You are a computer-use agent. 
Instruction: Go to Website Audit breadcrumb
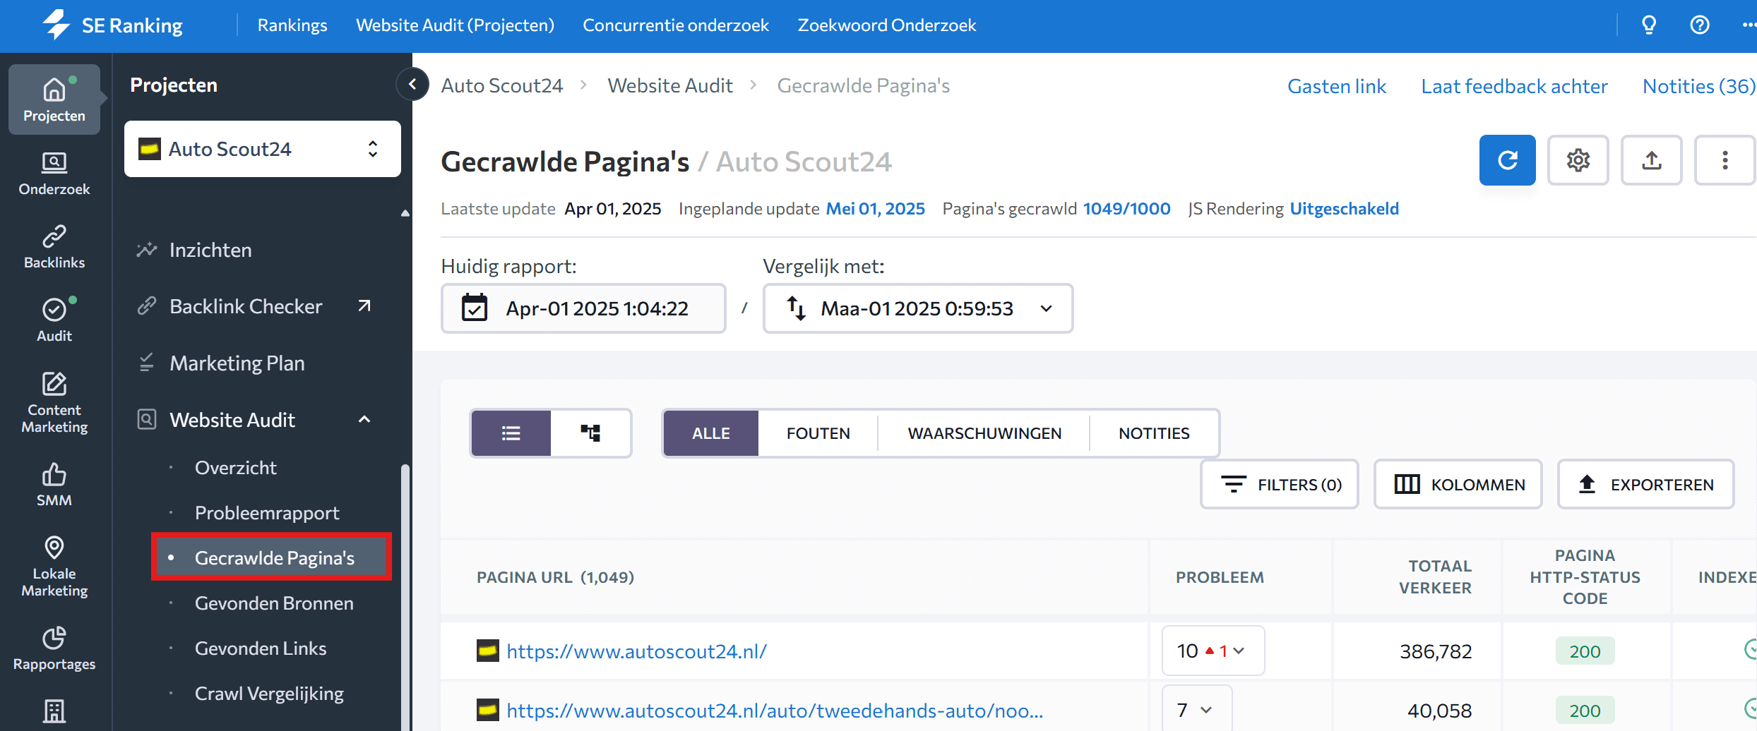coord(670,85)
